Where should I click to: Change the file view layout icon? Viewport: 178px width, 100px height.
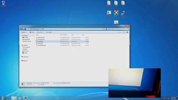[119, 32]
